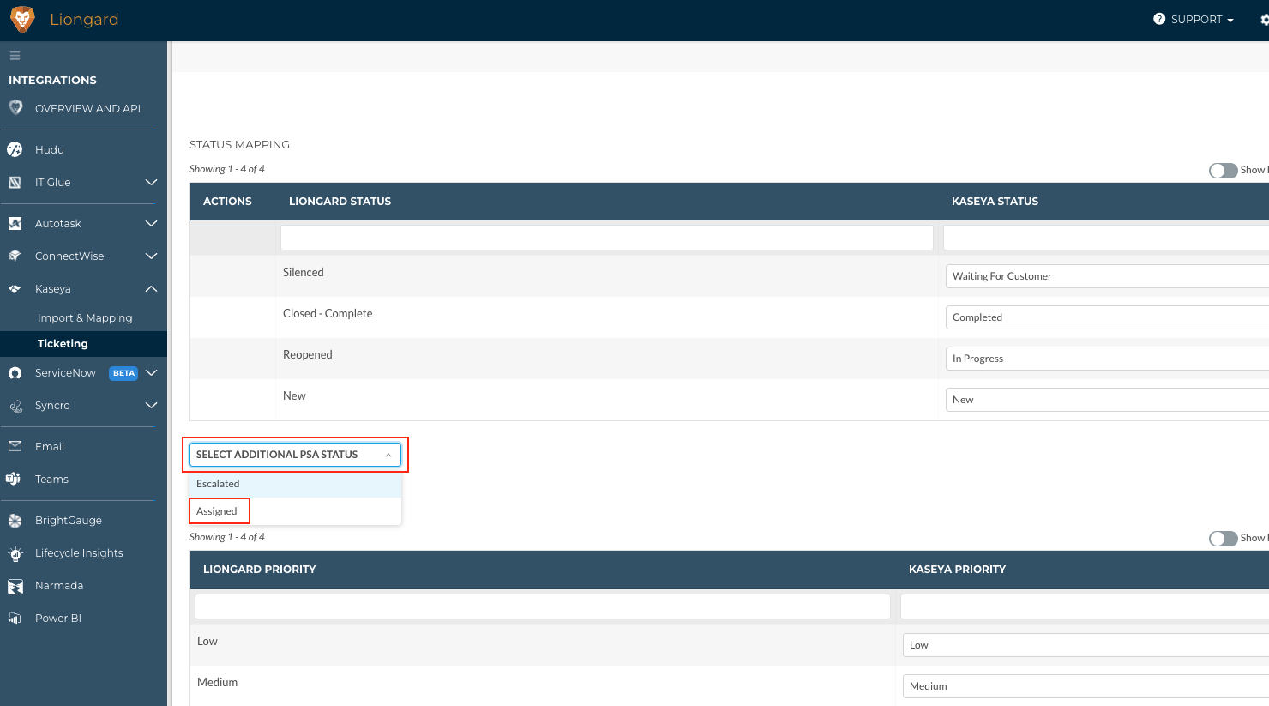Click the Email envelope icon

[x=15, y=446]
